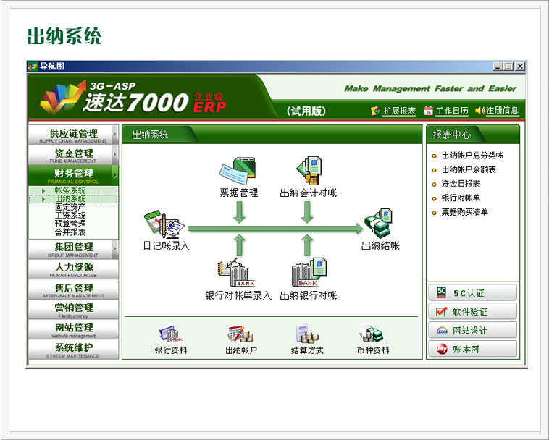This screenshot has width=549, height=440.
Task: Open the 注册信息 link
Action: 502,111
